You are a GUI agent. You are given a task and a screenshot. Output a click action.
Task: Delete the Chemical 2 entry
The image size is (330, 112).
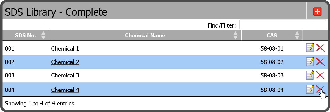point(320,62)
